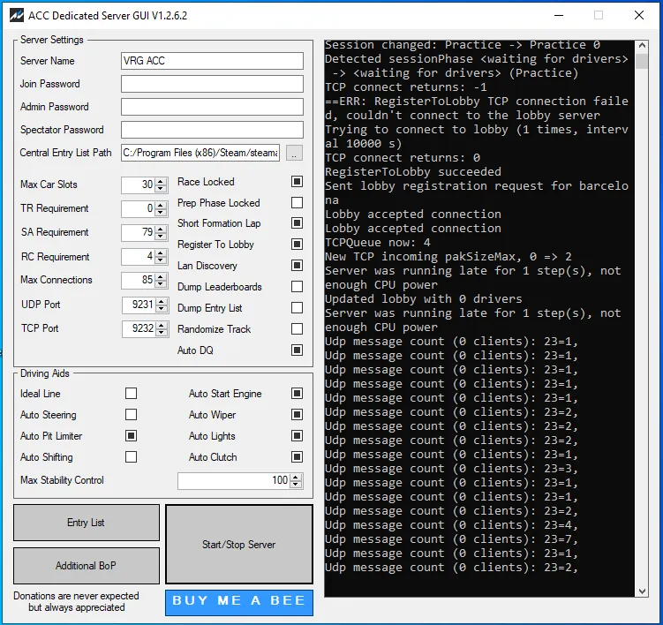The height and width of the screenshot is (625, 663).
Task: Enable the Auto Steering checkbox
Action: [x=131, y=415]
